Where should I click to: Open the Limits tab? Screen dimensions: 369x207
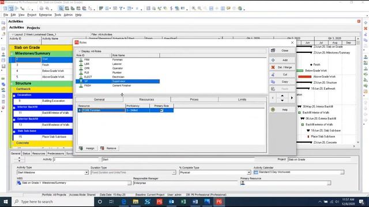(242, 99)
